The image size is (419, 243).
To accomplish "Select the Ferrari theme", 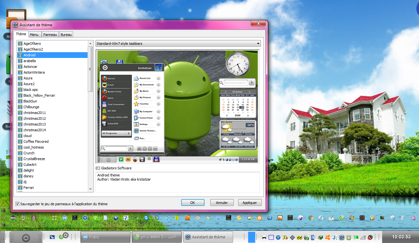I will [x=53, y=188].
